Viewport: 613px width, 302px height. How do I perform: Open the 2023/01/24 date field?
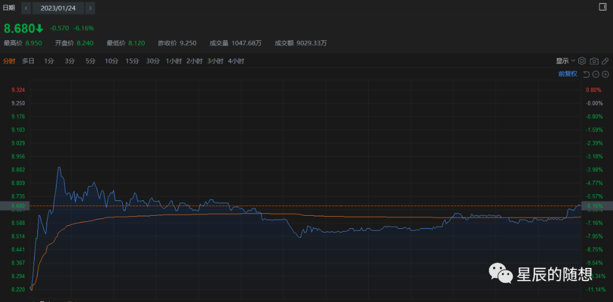(x=58, y=8)
